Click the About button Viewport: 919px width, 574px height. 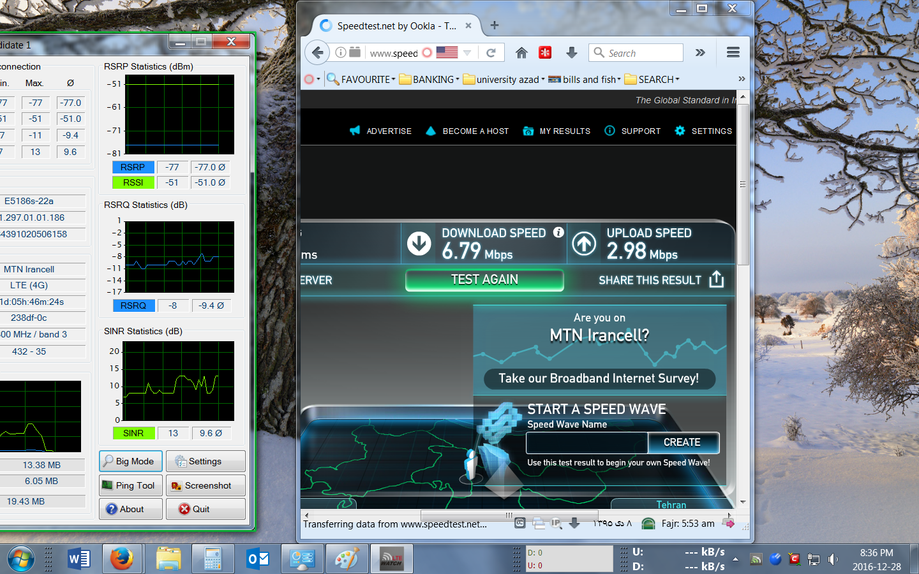click(131, 509)
